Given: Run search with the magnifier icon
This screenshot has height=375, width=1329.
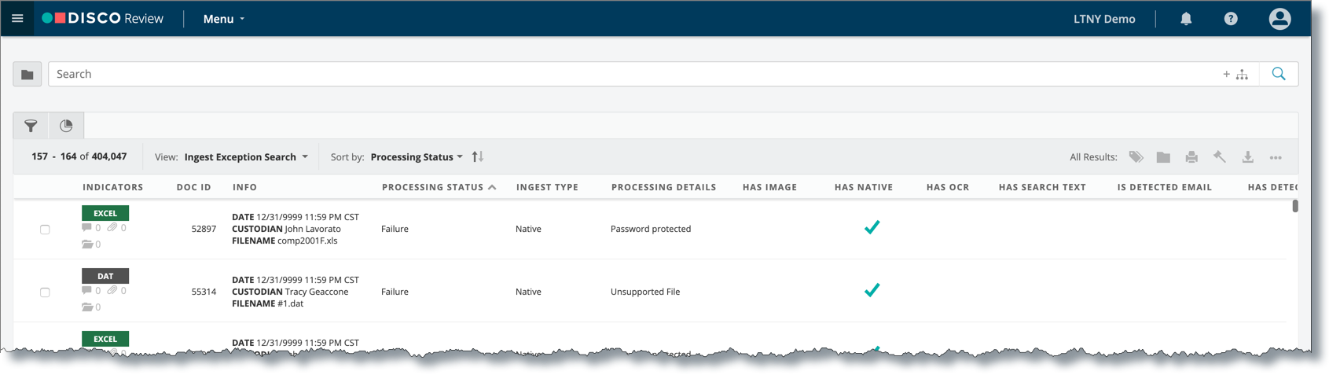Looking at the screenshot, I should [x=1279, y=74].
